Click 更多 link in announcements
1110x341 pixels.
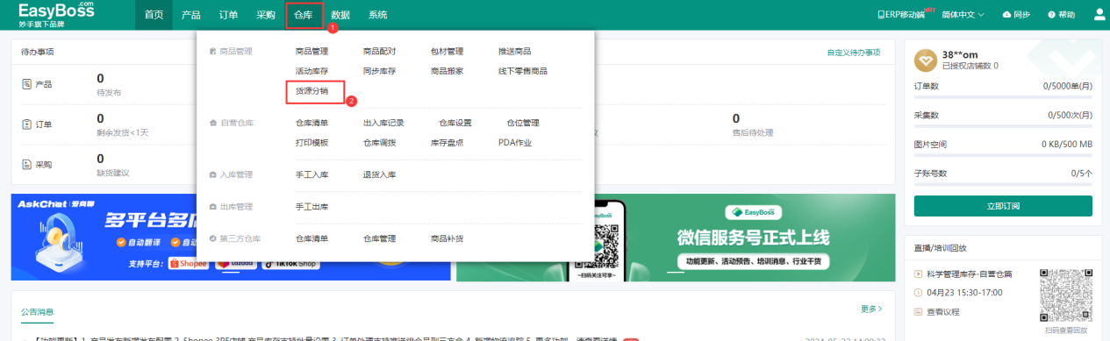[x=871, y=309]
